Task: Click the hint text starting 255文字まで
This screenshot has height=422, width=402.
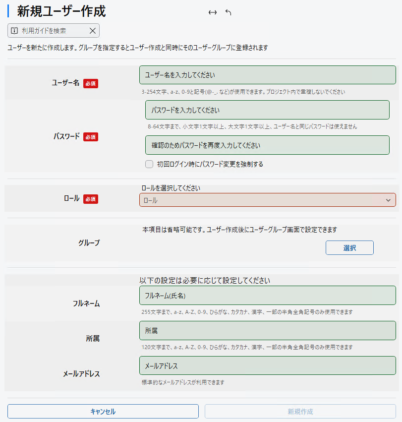Action: pyautogui.click(x=247, y=312)
